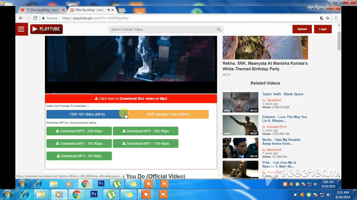Click Start orb on the recorded 3:43 AM taskbar
Viewport: 357px width, 200px height.
22,184
